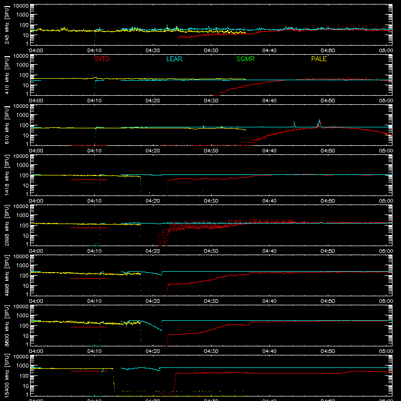
Task: Click the cyan LEAR legend label
Action: 174,59
